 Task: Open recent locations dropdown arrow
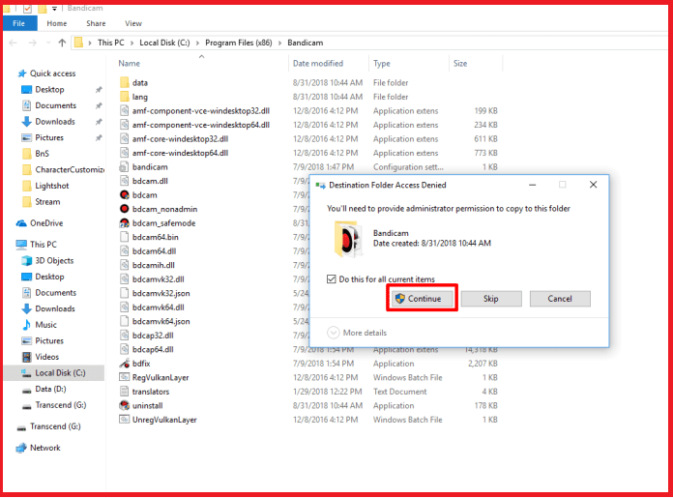coord(48,43)
